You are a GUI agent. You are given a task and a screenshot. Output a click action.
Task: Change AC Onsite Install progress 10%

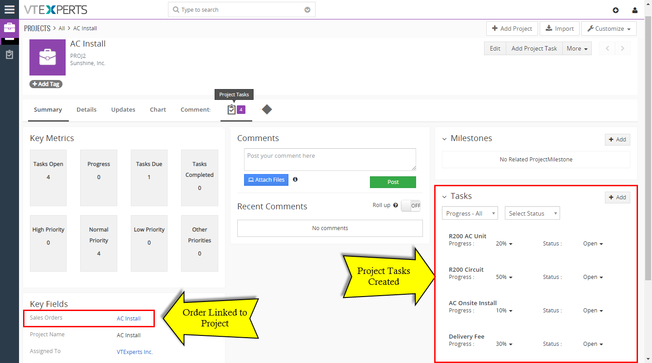pos(504,311)
